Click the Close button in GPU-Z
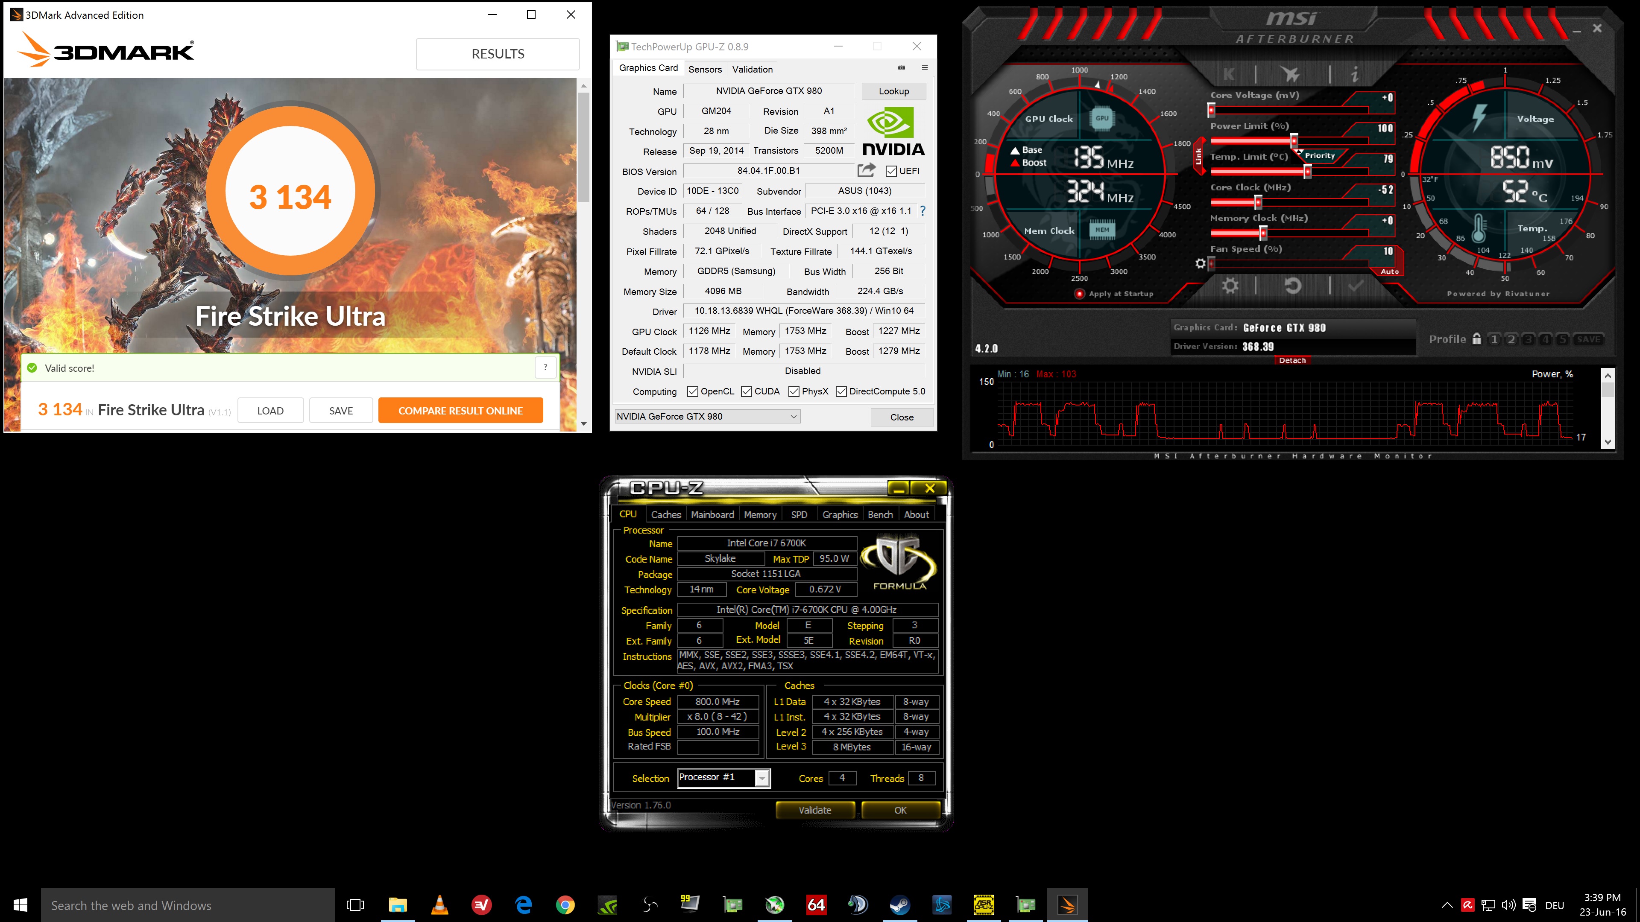Screen dimensions: 1640x922 click(x=902, y=417)
